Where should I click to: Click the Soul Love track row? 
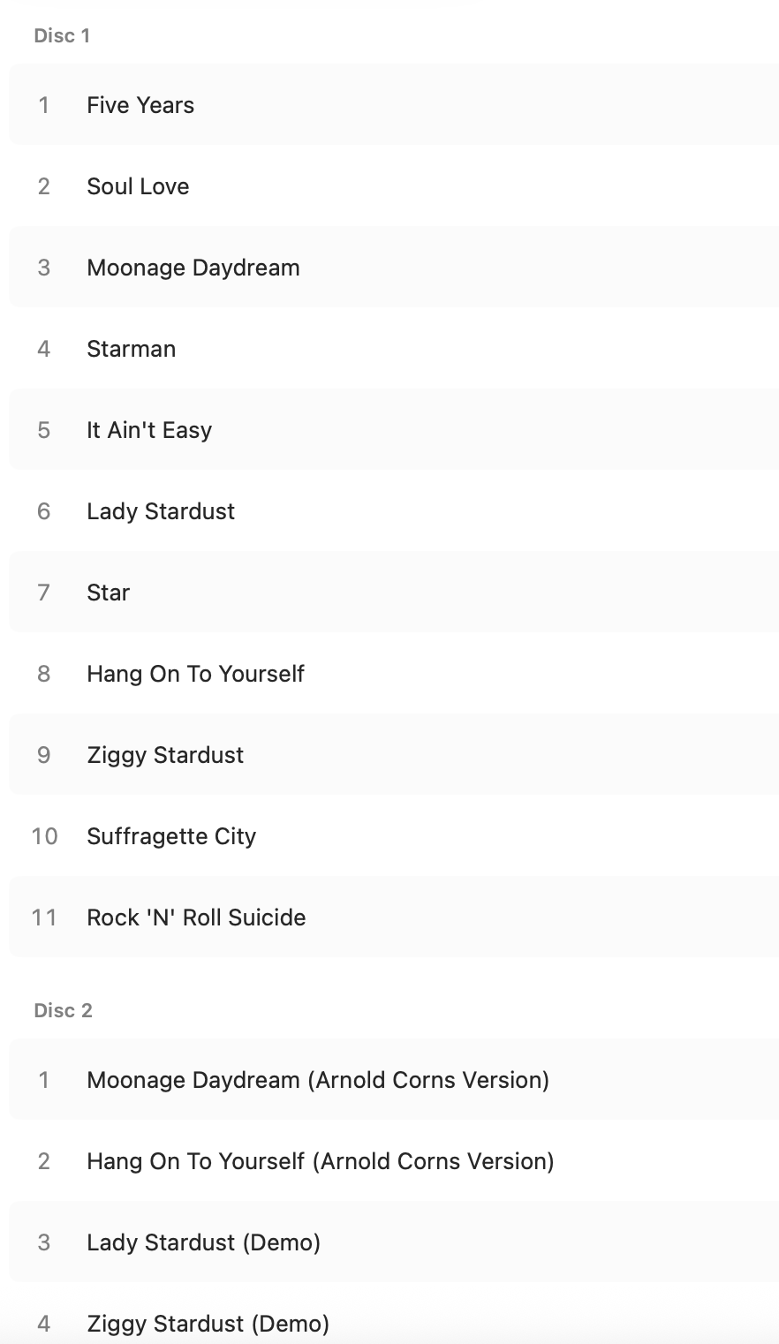[x=138, y=186]
